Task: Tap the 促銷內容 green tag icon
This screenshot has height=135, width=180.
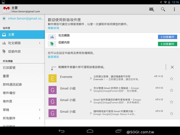Action: [x=52, y=44]
